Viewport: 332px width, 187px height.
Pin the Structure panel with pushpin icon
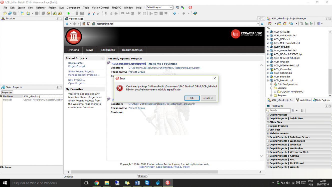(x=57, y=19)
